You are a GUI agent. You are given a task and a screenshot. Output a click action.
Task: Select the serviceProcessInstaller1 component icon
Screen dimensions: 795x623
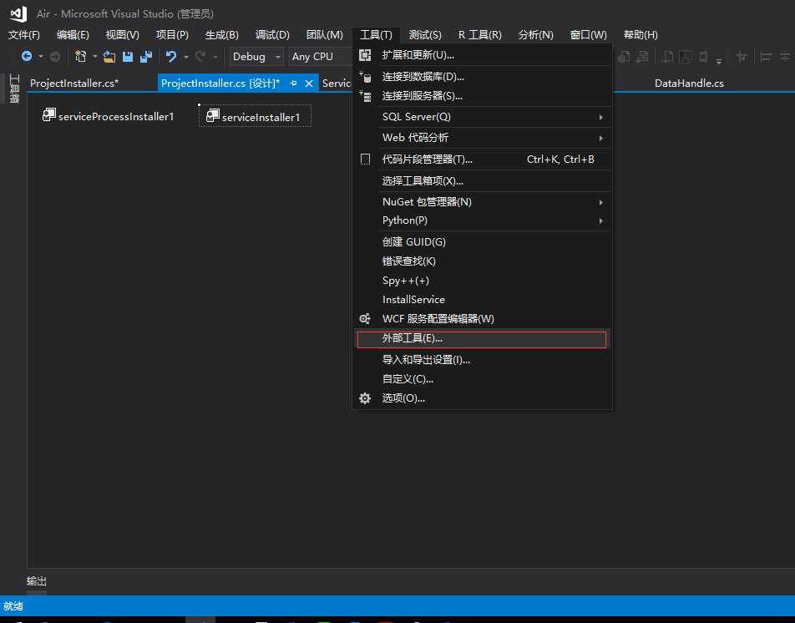tap(49, 114)
